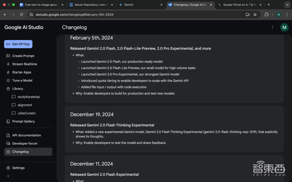Image resolution: width=292 pixels, height=182 pixels.
Task: Click the Get API key button
Action: click(x=18, y=44)
